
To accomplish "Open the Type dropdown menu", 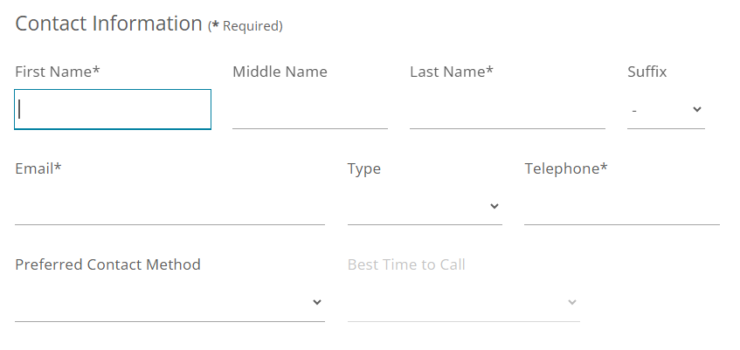I will click(x=424, y=207).
